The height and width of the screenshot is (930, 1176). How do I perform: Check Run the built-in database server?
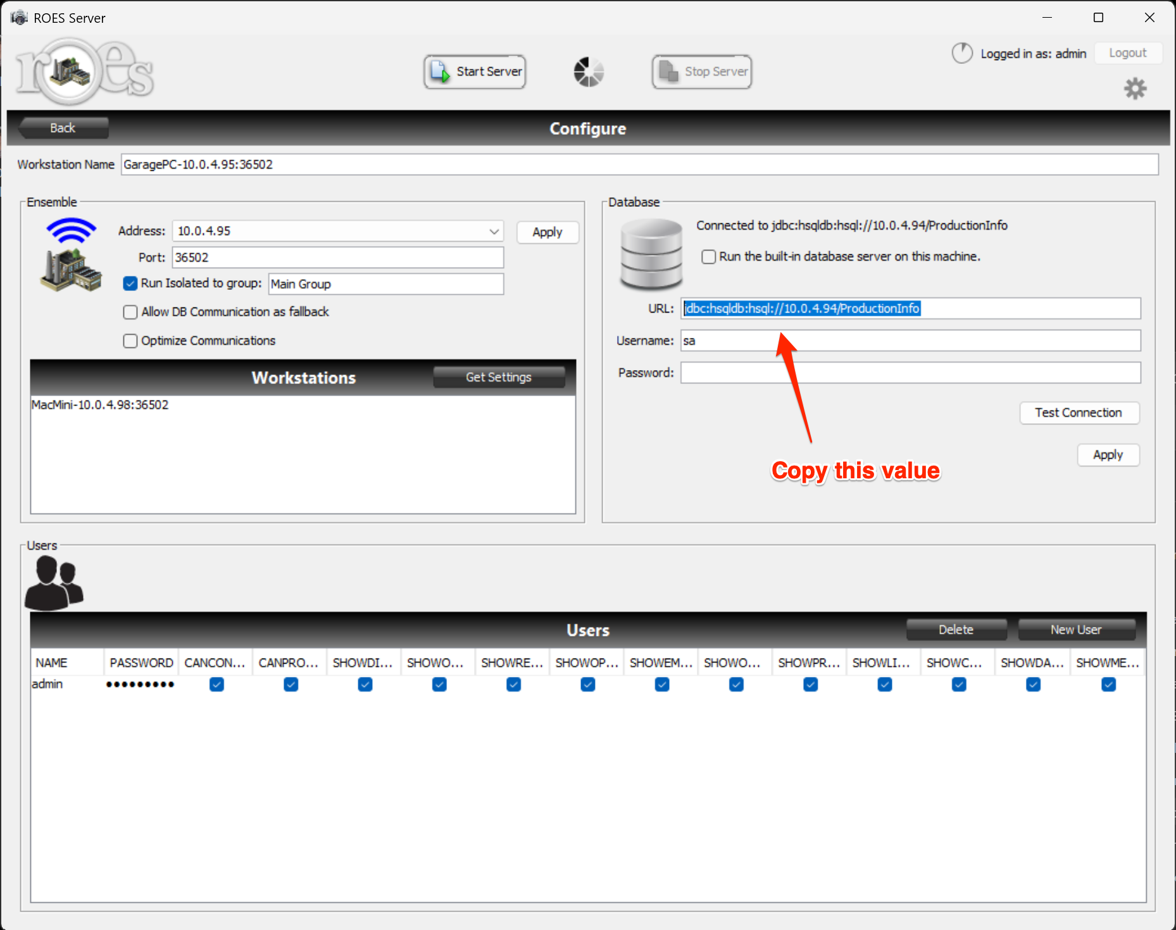point(709,257)
